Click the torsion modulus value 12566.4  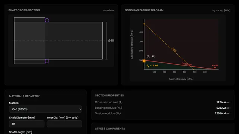click(x=220, y=113)
